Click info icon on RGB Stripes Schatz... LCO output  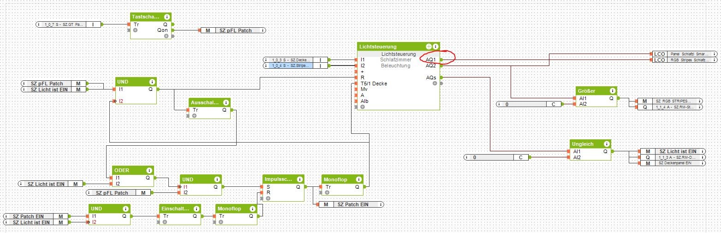click(x=715, y=60)
